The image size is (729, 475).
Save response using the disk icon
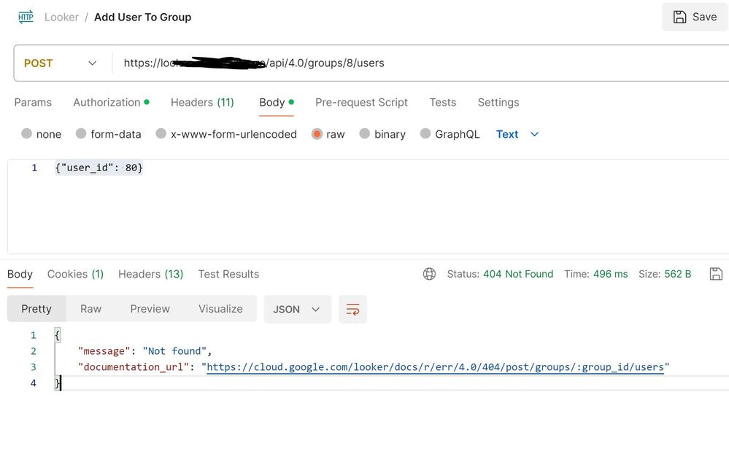click(716, 274)
